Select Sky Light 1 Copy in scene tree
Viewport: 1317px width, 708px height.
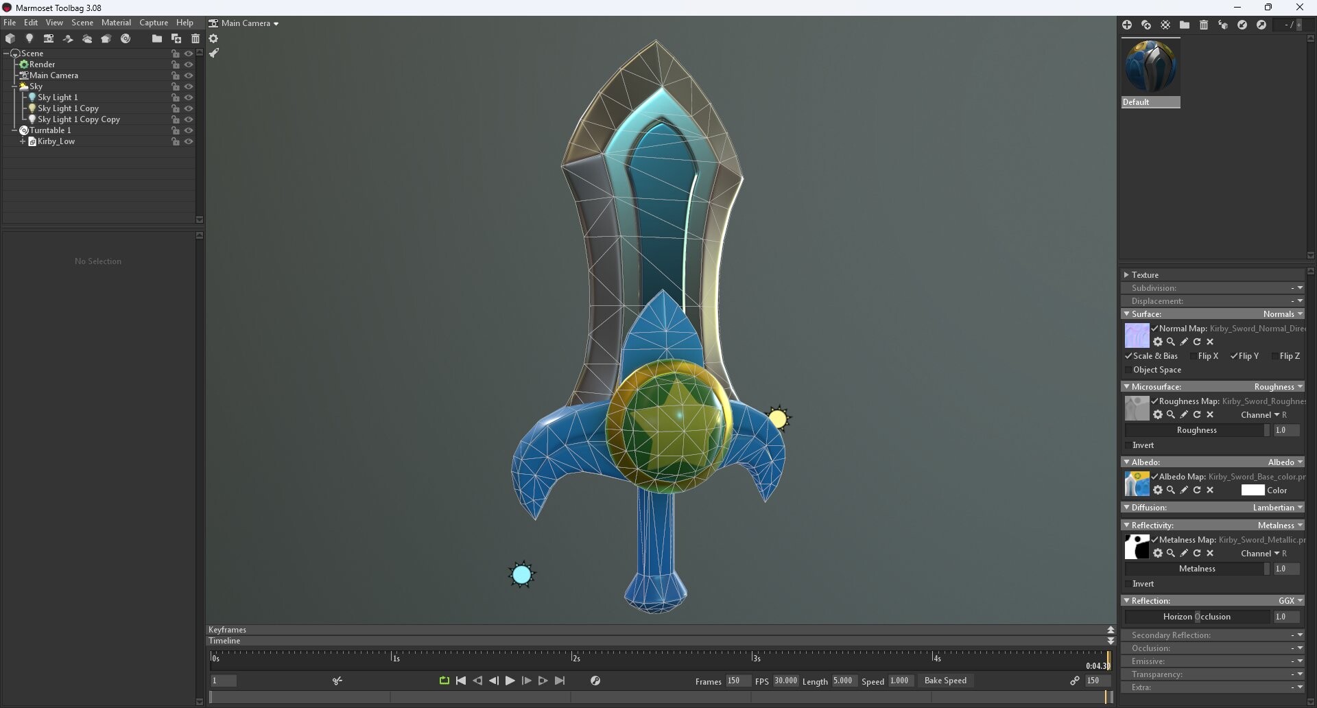68,108
